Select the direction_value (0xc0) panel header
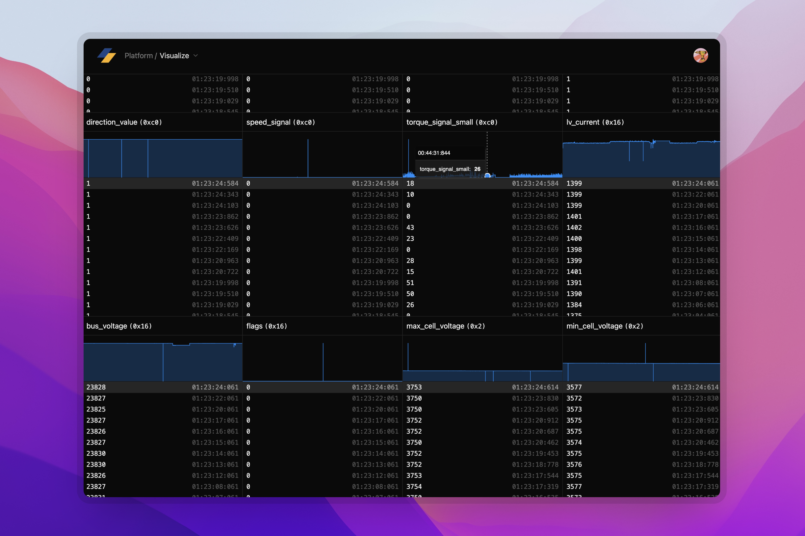This screenshot has width=805, height=536. coord(125,122)
